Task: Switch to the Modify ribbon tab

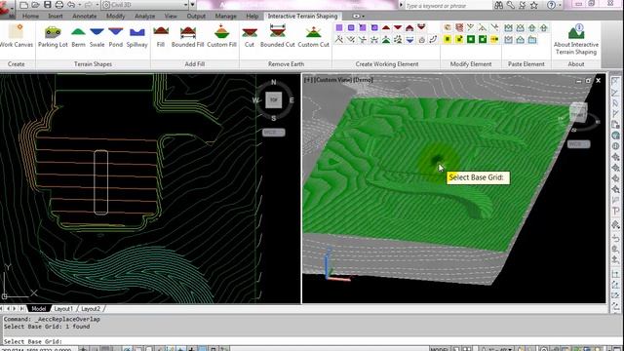Action: coord(115,16)
